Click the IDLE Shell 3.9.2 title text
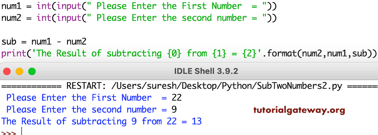Viewport: 378px width, 135px height. pyautogui.click(x=206, y=71)
